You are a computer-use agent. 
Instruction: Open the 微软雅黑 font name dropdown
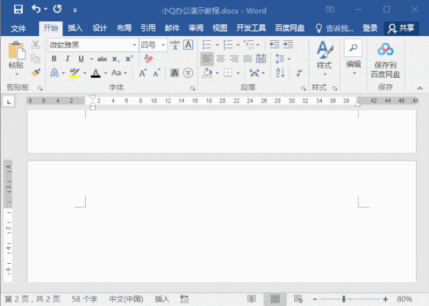pyautogui.click(x=134, y=45)
